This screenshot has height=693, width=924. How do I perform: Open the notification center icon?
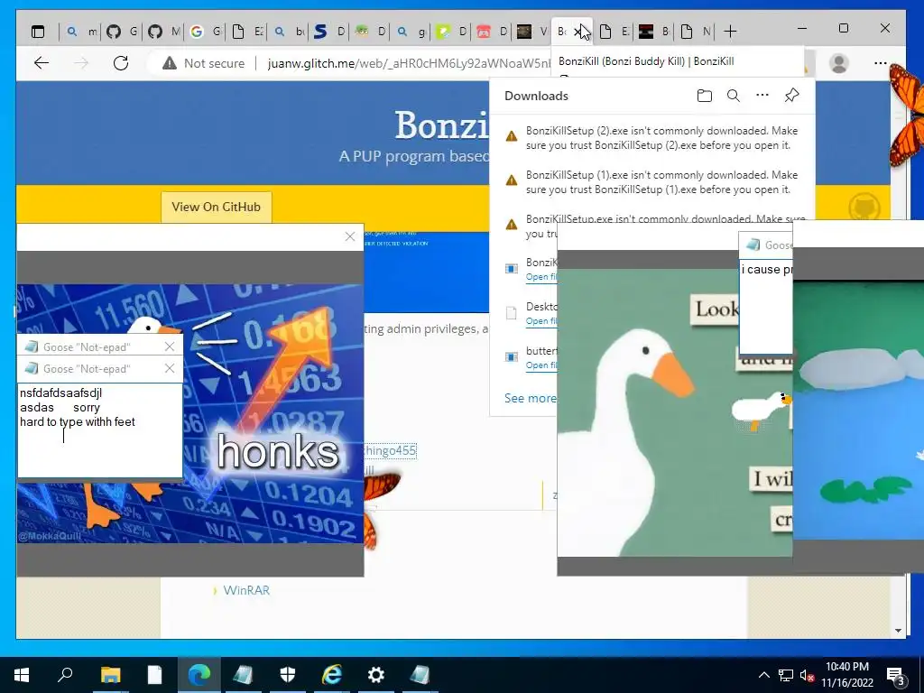point(896,676)
